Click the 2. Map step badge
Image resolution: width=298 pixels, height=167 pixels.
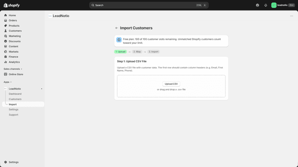137,52
